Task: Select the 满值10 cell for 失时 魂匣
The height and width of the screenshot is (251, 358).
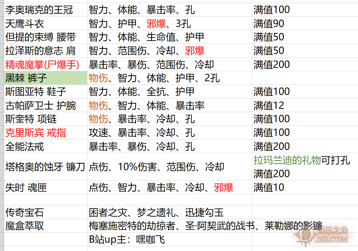Action: (x=269, y=187)
